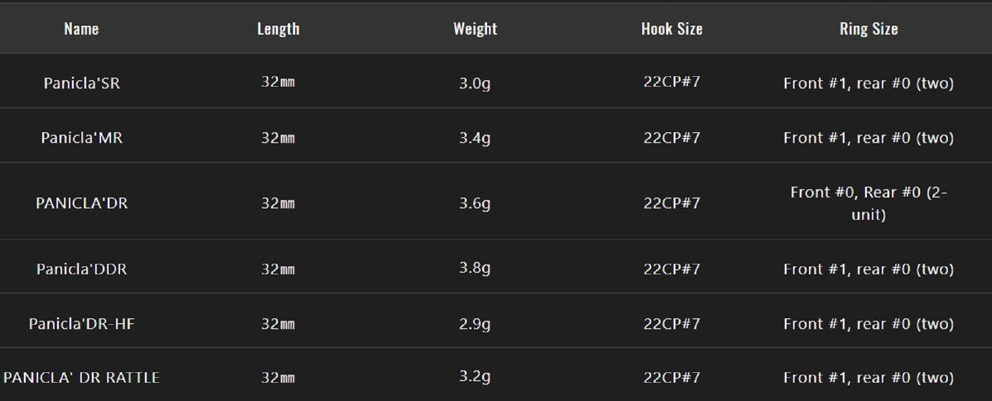Screen dimensions: 992x401
Task: Select the Panicla'MR name cell
Action: pos(82,137)
